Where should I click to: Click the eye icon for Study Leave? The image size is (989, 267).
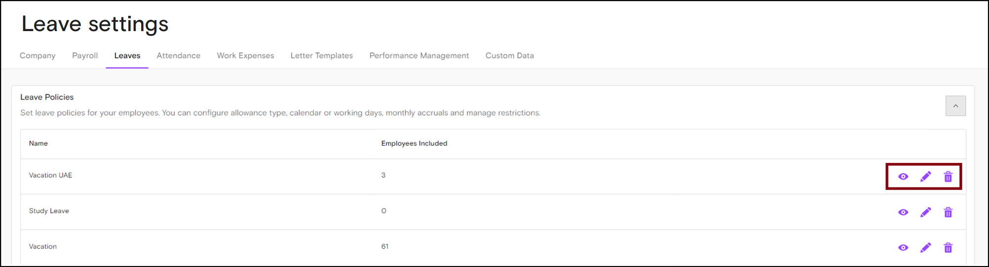point(903,212)
